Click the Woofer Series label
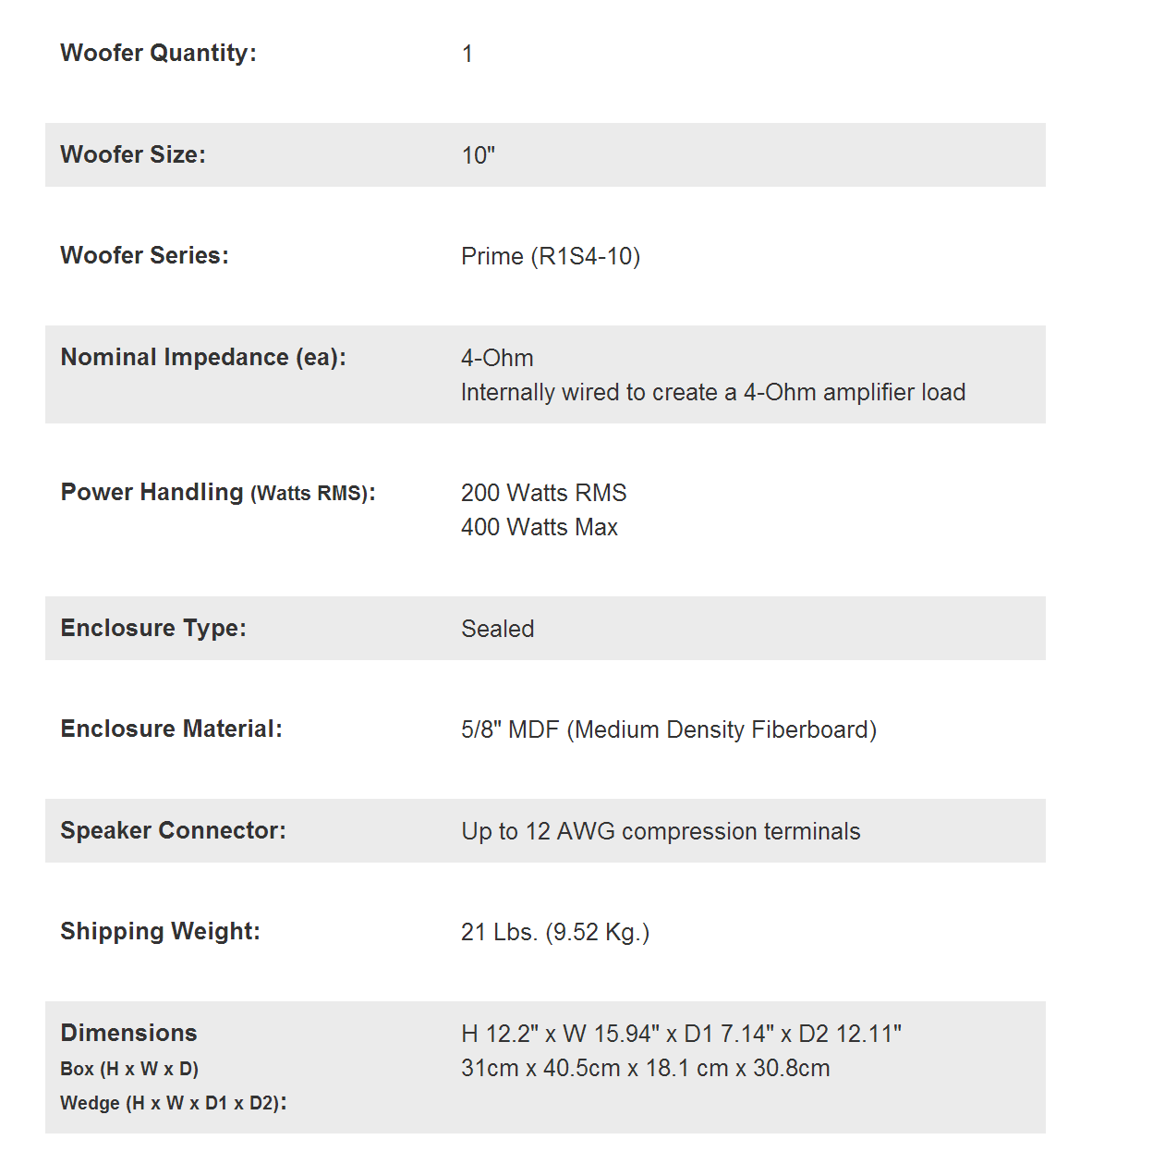 [x=144, y=255]
